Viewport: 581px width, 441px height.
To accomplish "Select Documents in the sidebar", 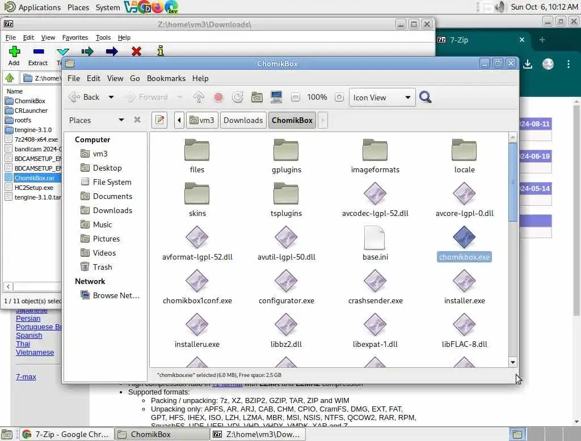I will [112, 196].
